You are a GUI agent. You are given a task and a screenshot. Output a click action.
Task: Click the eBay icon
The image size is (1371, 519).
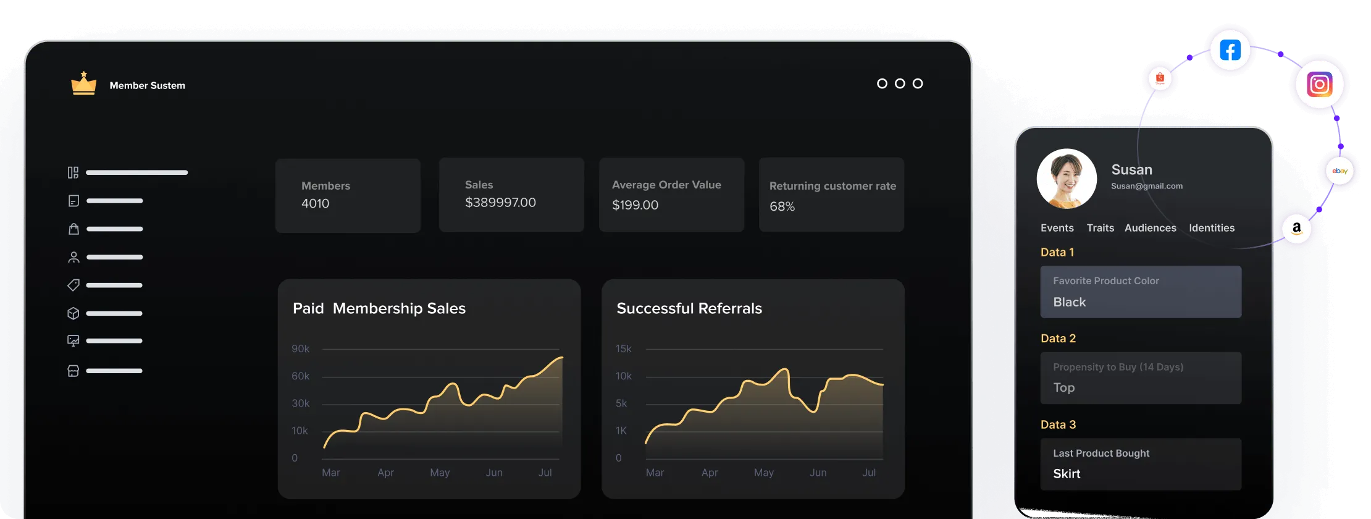point(1340,171)
